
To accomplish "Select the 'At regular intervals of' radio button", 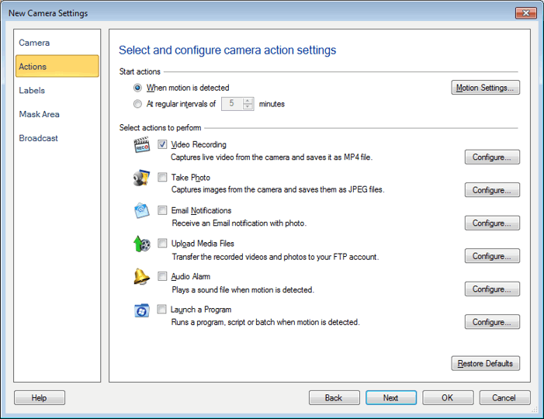I will [138, 104].
